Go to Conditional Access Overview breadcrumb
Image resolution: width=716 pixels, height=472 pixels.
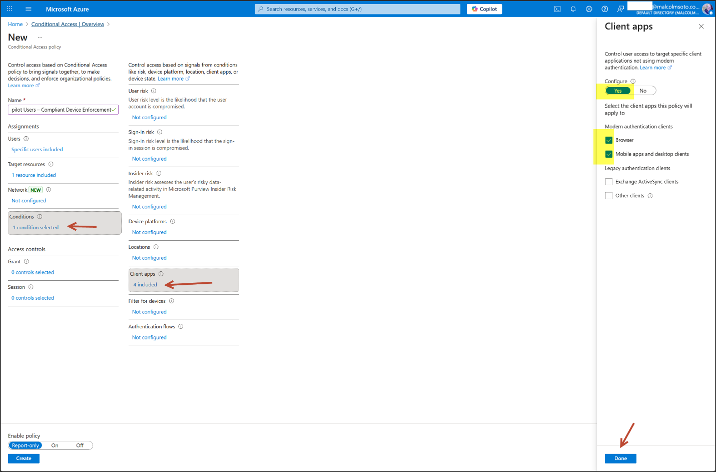[x=68, y=24]
